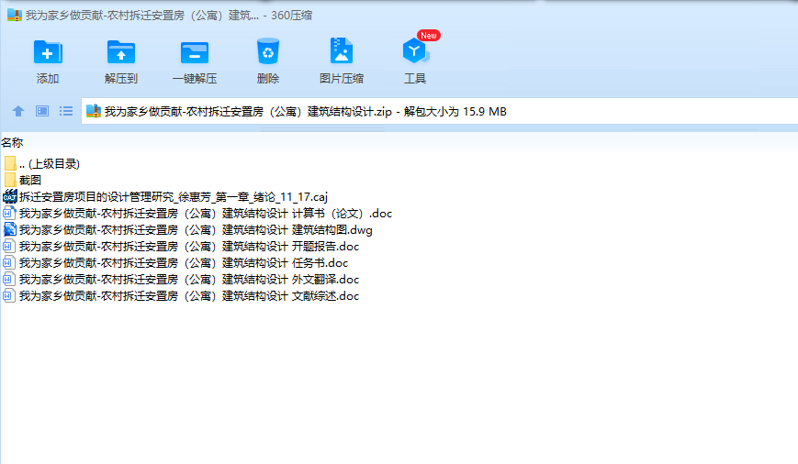Select the '.. (上级目录)' row text
Viewport: 798px width, 464px height.
(x=50, y=163)
